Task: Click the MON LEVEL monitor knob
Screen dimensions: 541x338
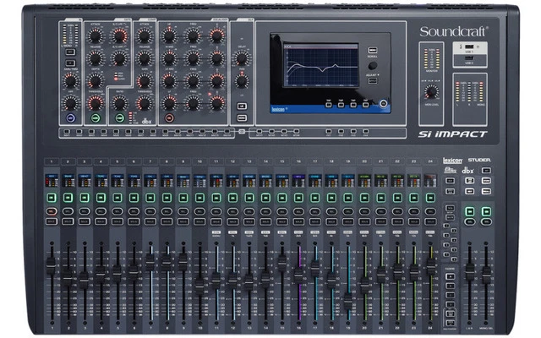Action: pos(431,92)
